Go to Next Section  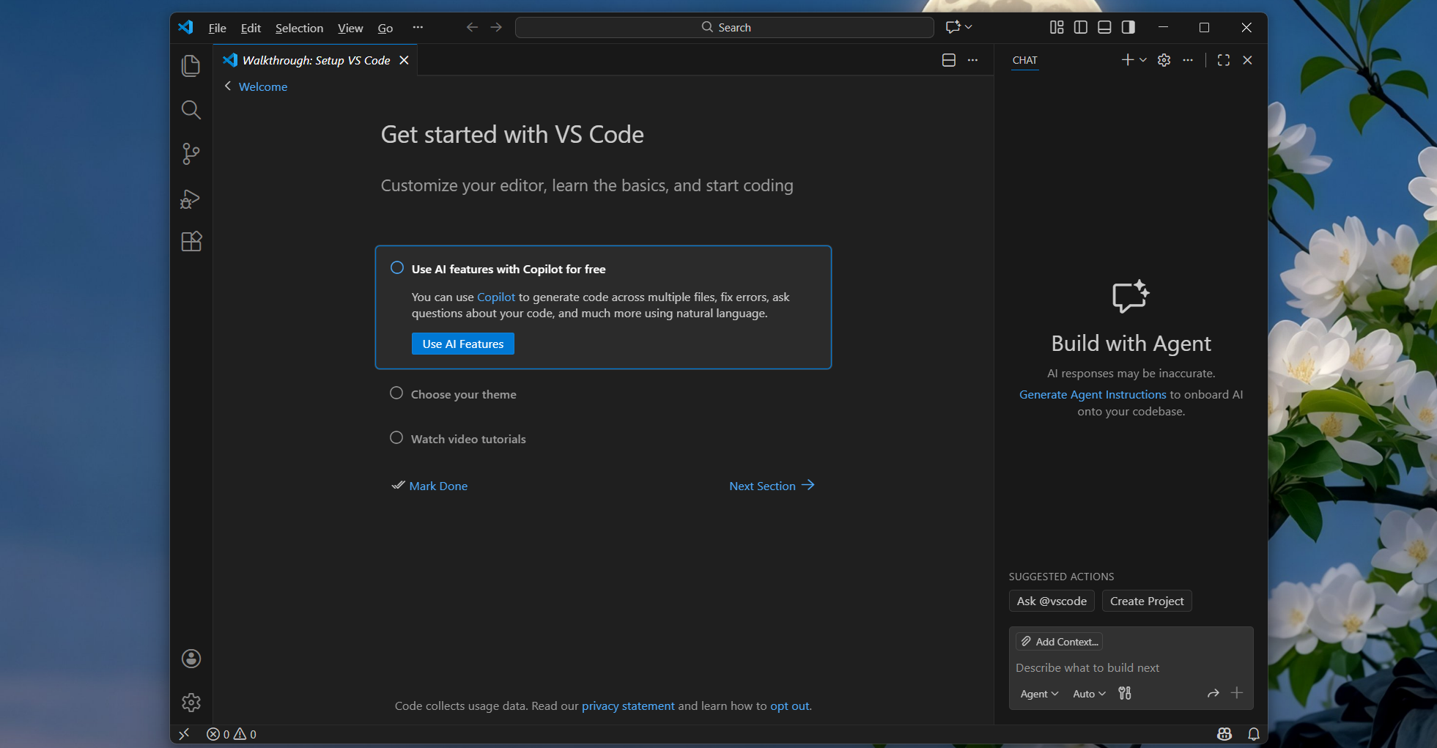(772, 486)
